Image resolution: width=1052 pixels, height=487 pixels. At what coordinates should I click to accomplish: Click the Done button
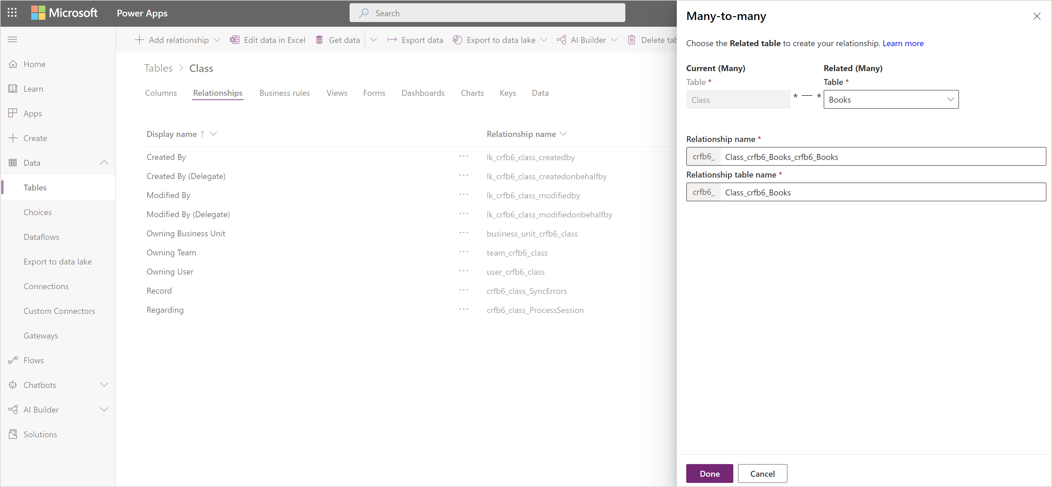709,473
